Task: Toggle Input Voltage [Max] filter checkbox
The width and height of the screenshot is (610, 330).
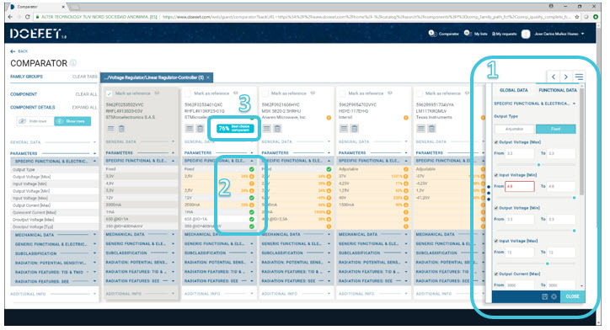Action: 496,241
